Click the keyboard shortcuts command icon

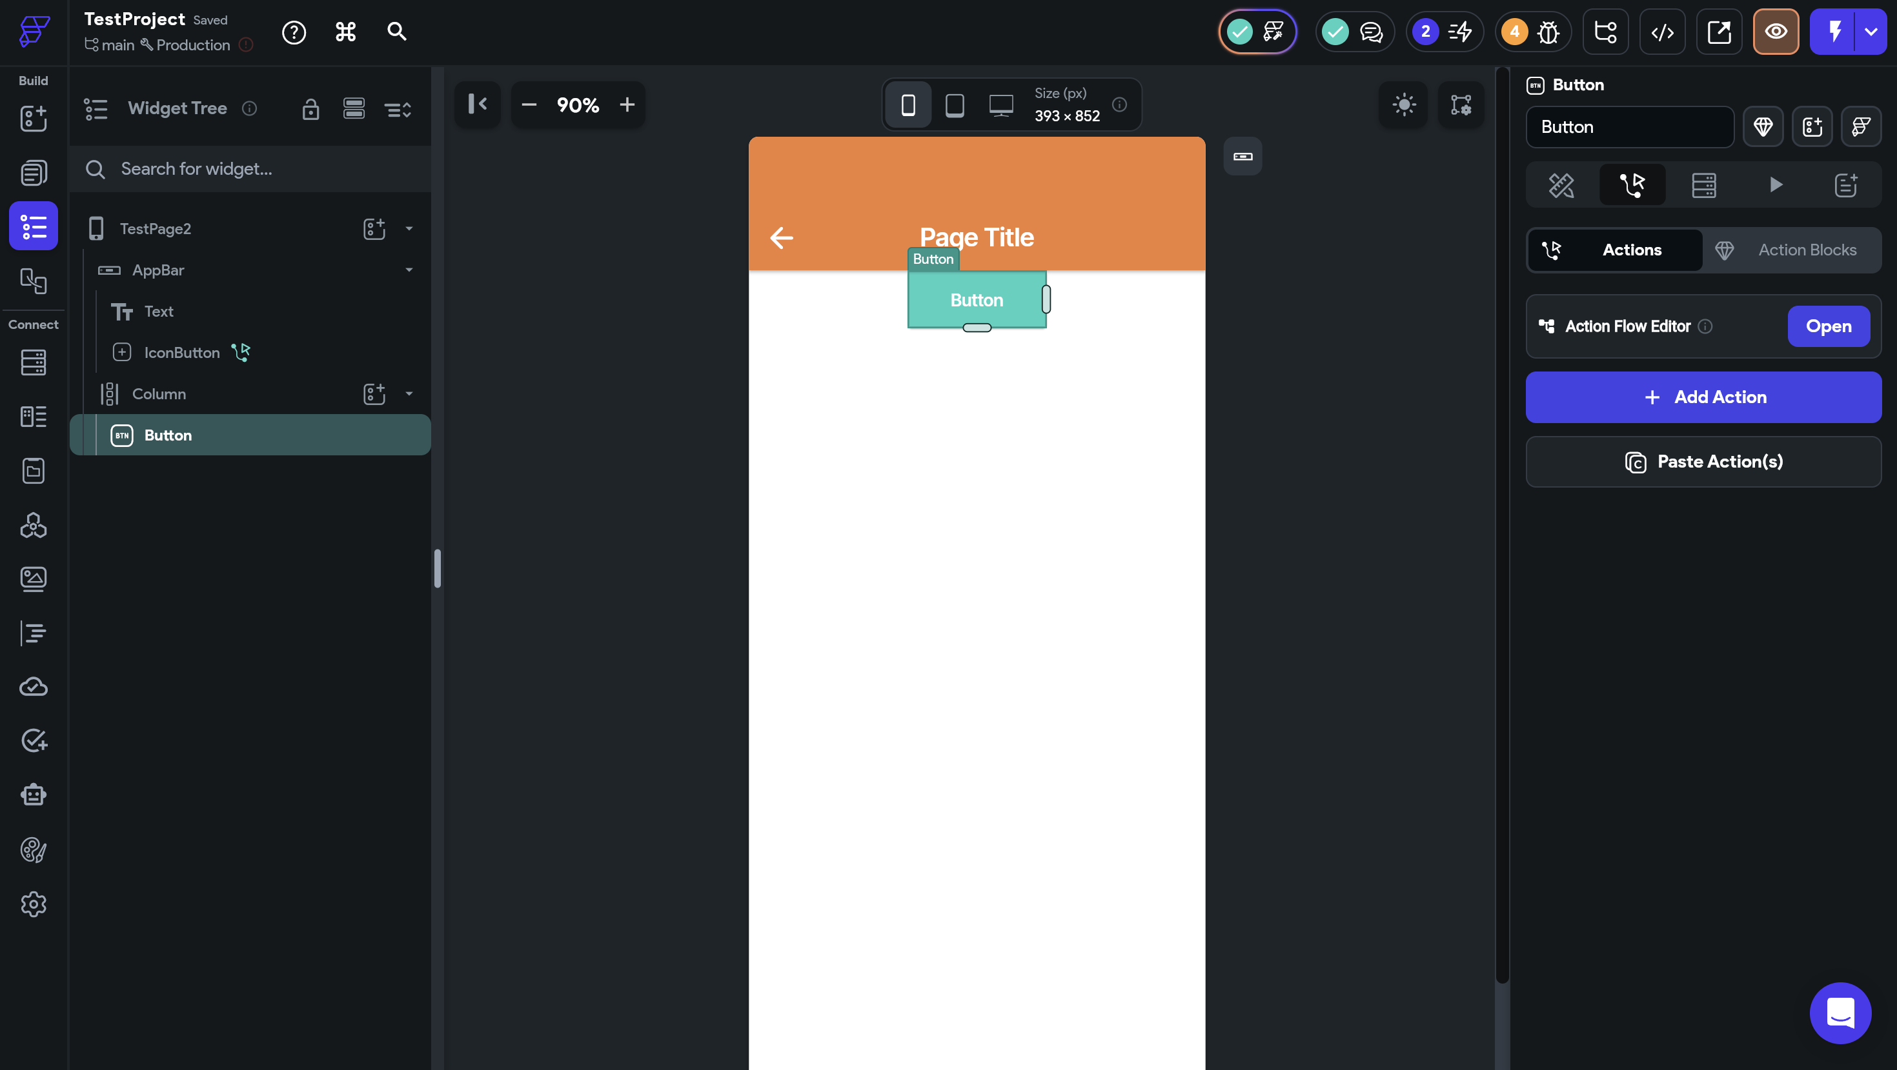(x=345, y=32)
